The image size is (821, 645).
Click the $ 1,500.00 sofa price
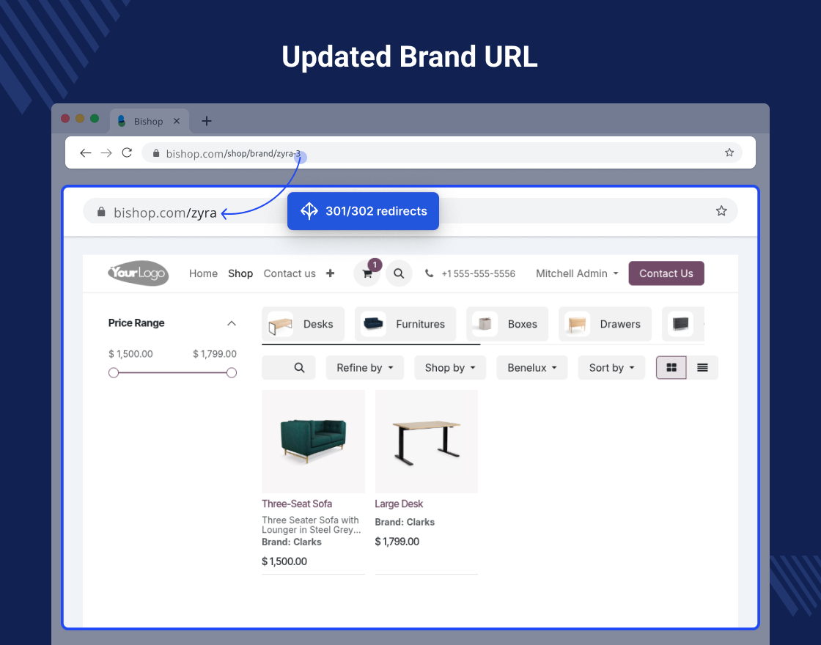click(284, 561)
